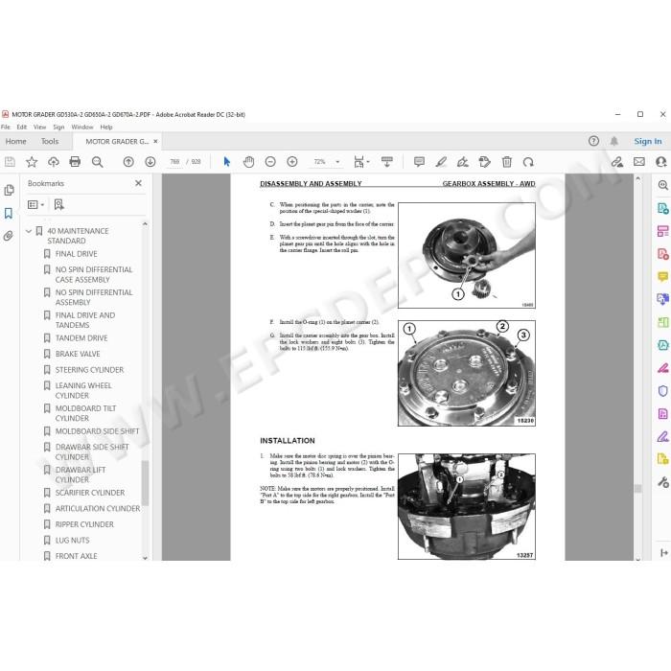Click the Print file icon
The image size is (671, 671).
[x=75, y=162]
